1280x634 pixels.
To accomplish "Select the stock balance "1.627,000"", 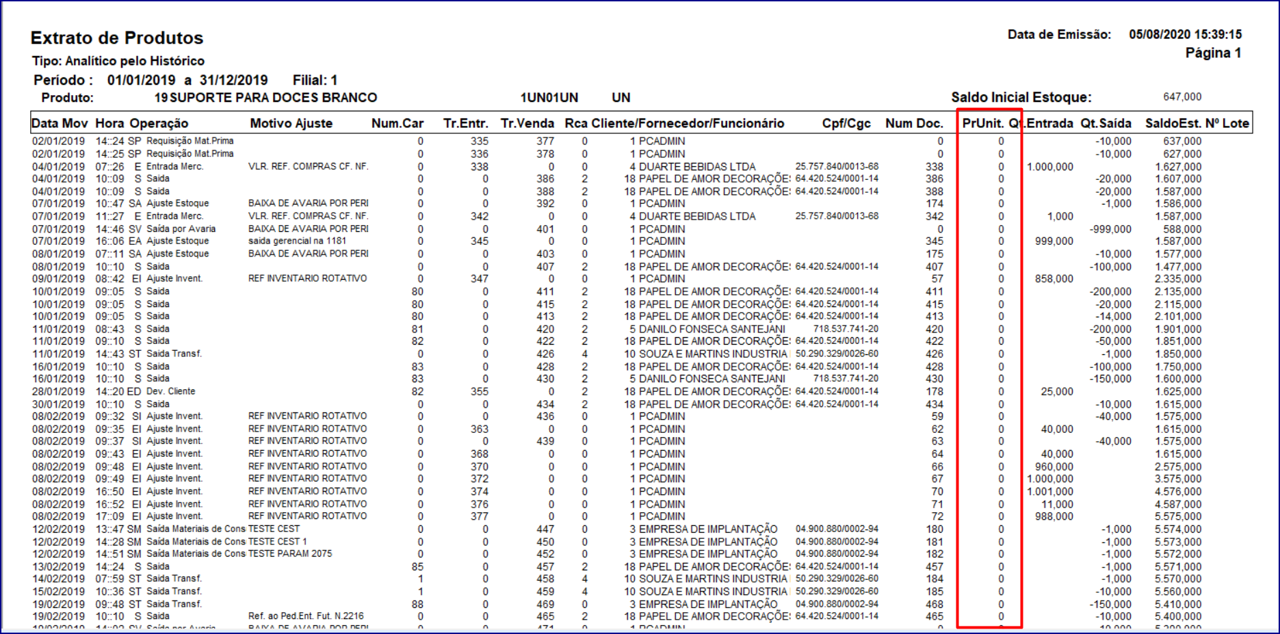I will (1178, 167).
